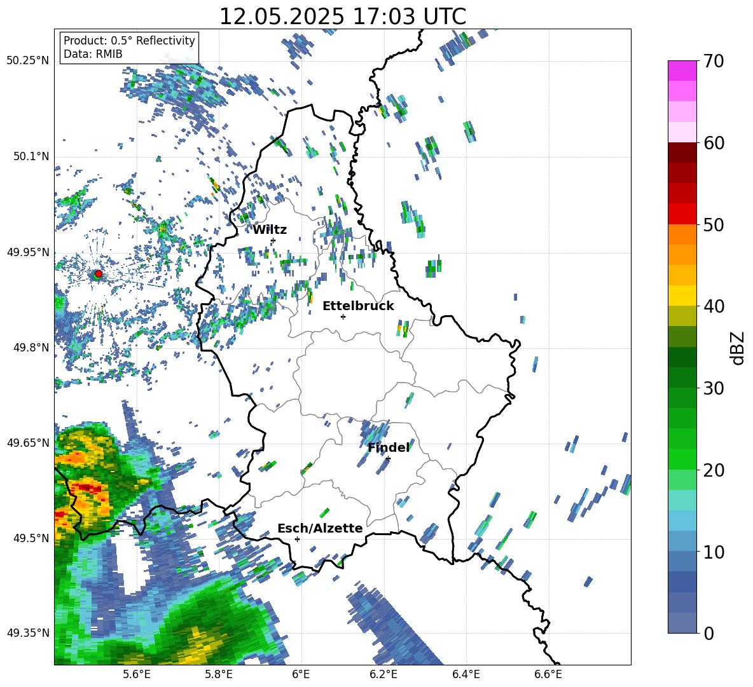
Task: Click the 5.8°E longitude label
Action: (219, 674)
